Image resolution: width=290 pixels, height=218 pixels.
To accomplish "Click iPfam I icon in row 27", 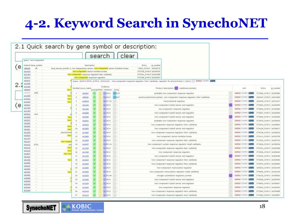I will 100,195.
